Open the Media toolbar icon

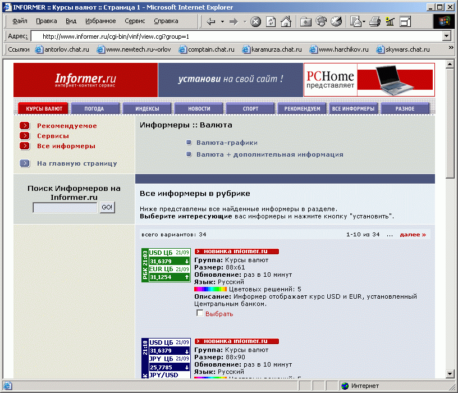pos(321,21)
